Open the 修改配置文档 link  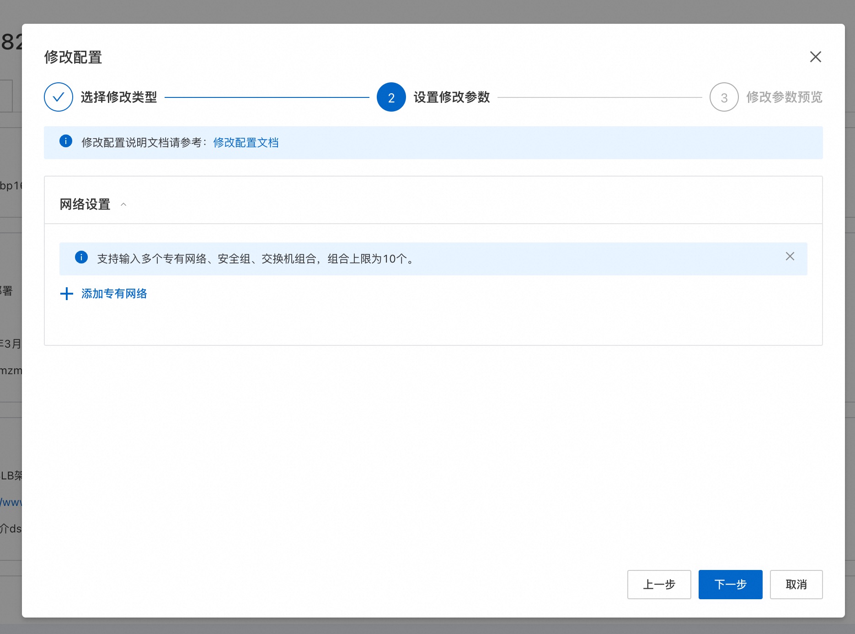246,143
